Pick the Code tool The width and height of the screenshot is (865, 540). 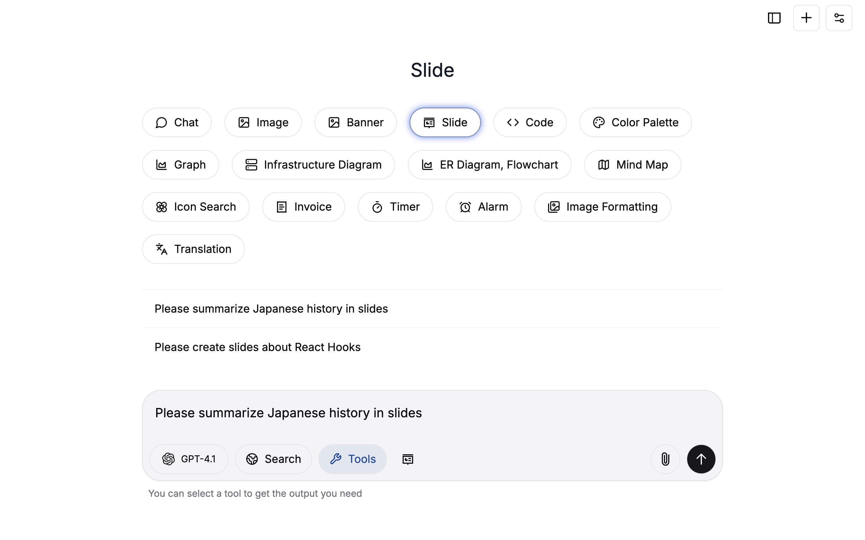[530, 122]
